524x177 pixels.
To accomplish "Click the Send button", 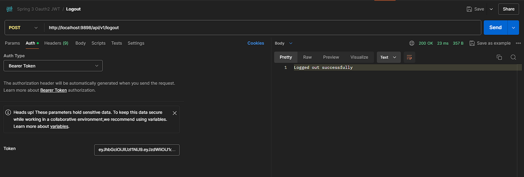I will pos(495,28).
